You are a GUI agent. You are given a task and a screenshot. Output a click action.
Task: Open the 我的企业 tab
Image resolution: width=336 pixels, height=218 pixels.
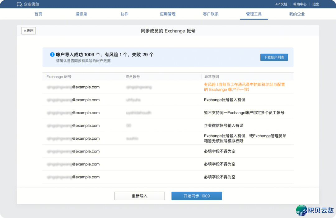pyautogui.click(x=297, y=14)
